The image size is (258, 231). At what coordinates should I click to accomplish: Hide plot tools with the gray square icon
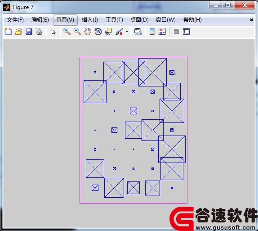[x=176, y=32]
